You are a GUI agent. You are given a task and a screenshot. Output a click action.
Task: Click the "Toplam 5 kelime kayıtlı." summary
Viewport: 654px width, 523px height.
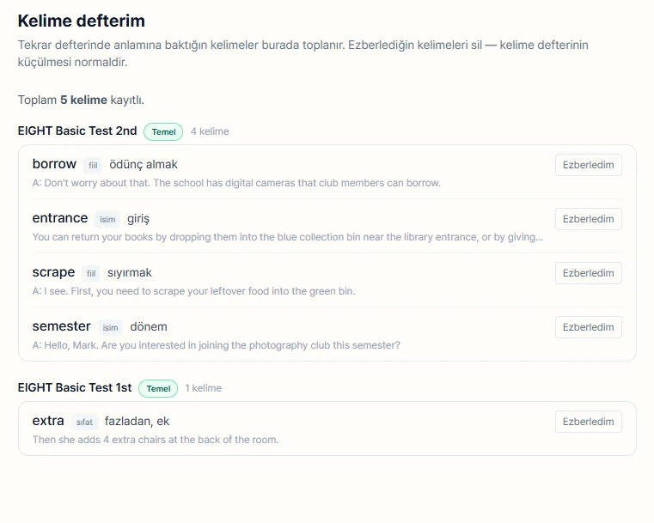pos(81,100)
